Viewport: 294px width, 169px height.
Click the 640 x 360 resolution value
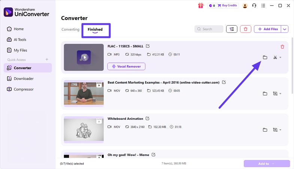(136, 91)
